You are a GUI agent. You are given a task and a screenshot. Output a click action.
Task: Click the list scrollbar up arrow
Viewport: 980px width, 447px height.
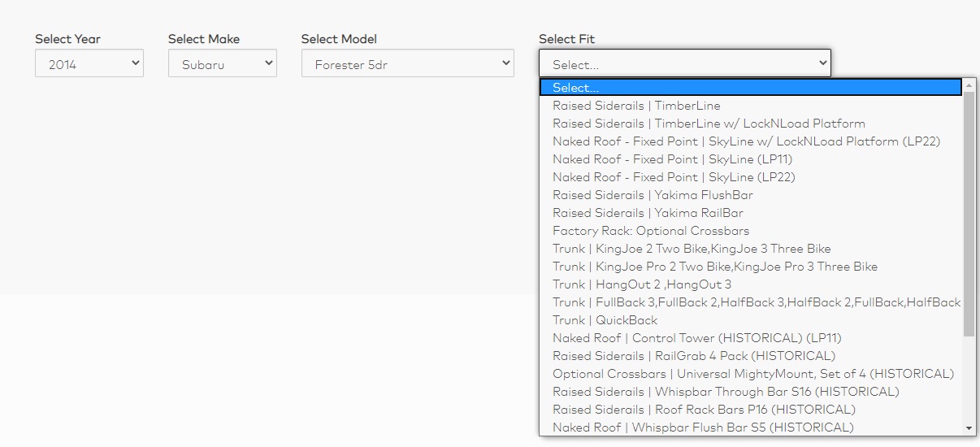click(x=969, y=85)
